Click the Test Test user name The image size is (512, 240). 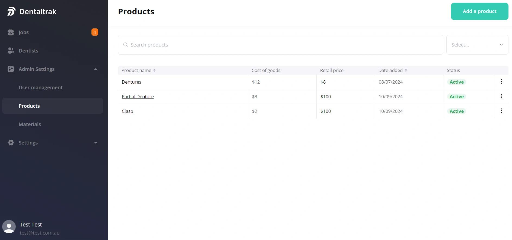[31, 225]
